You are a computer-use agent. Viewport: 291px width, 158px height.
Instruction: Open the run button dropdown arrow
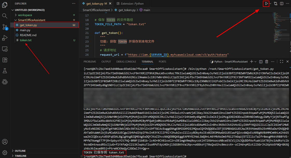(x=270, y=4)
